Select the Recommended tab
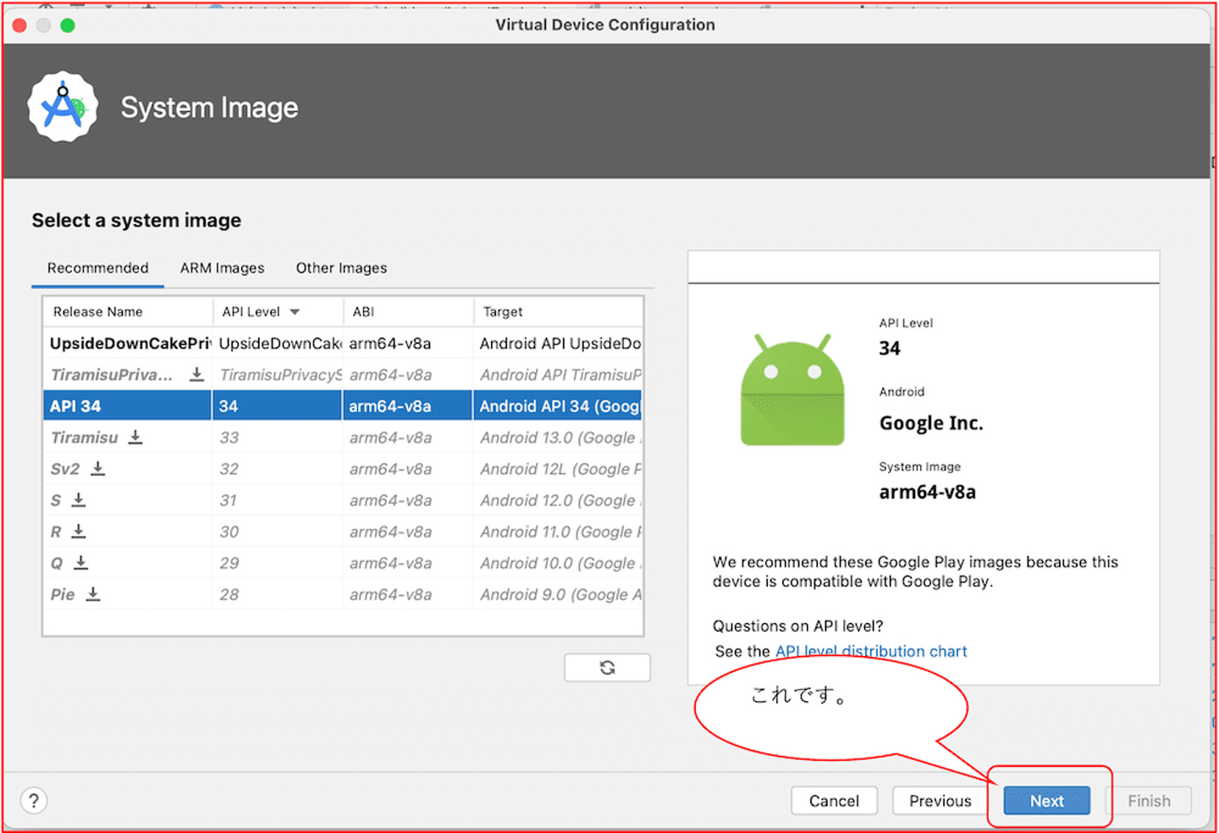The height and width of the screenshot is (833, 1219). 97,268
